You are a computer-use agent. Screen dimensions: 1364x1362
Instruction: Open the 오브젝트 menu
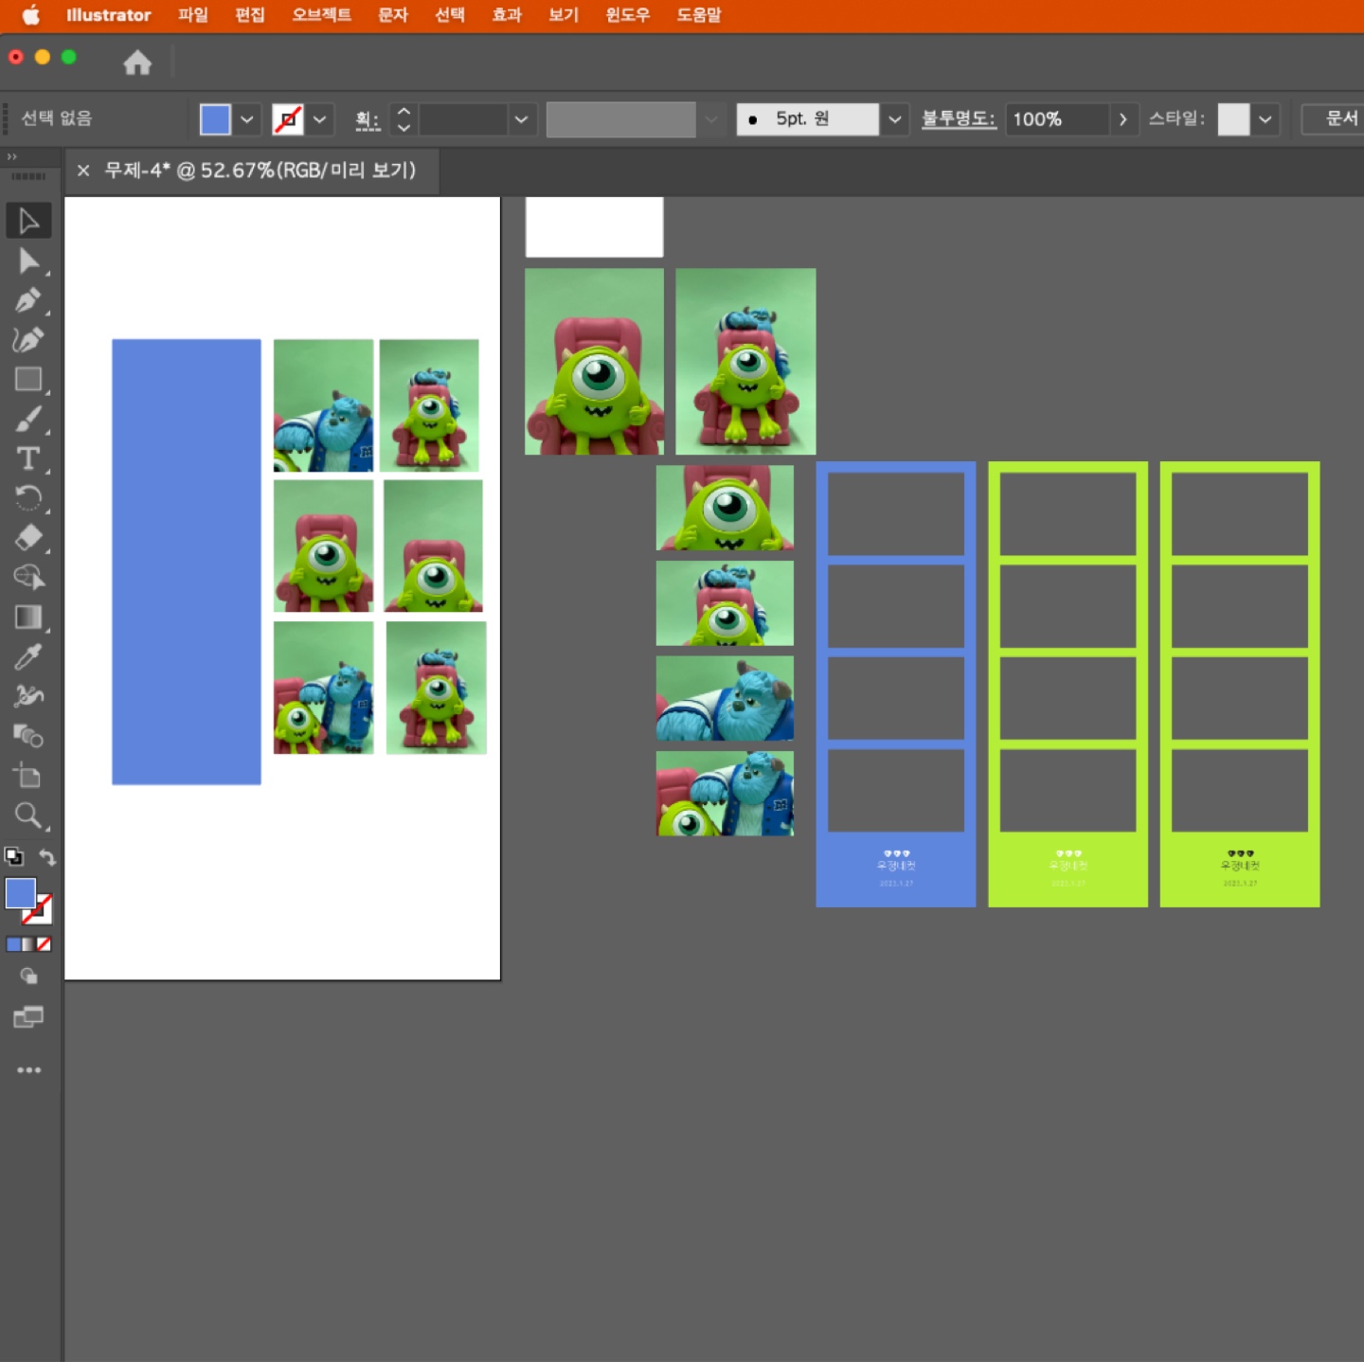[x=322, y=15]
